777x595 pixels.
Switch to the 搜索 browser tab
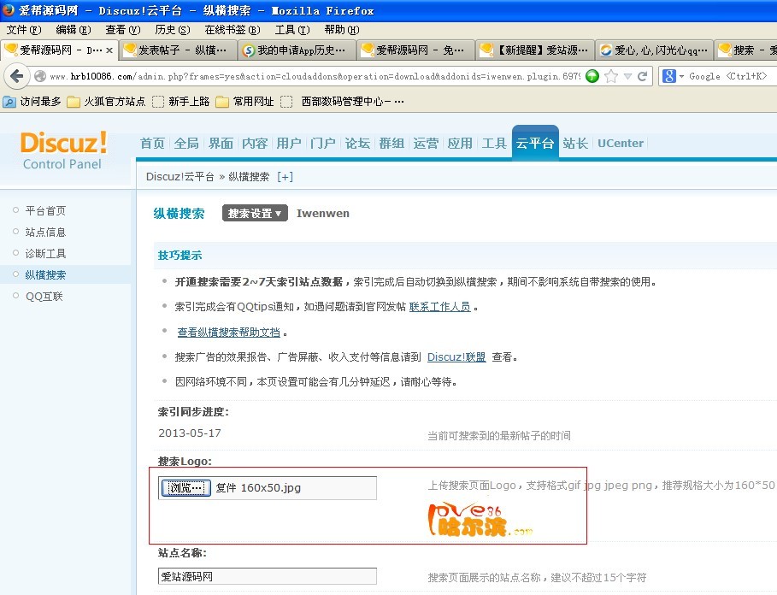click(x=746, y=50)
